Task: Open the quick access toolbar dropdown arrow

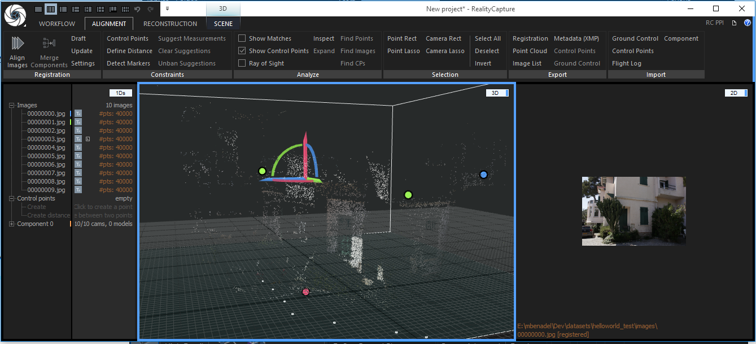Action: coord(167,9)
